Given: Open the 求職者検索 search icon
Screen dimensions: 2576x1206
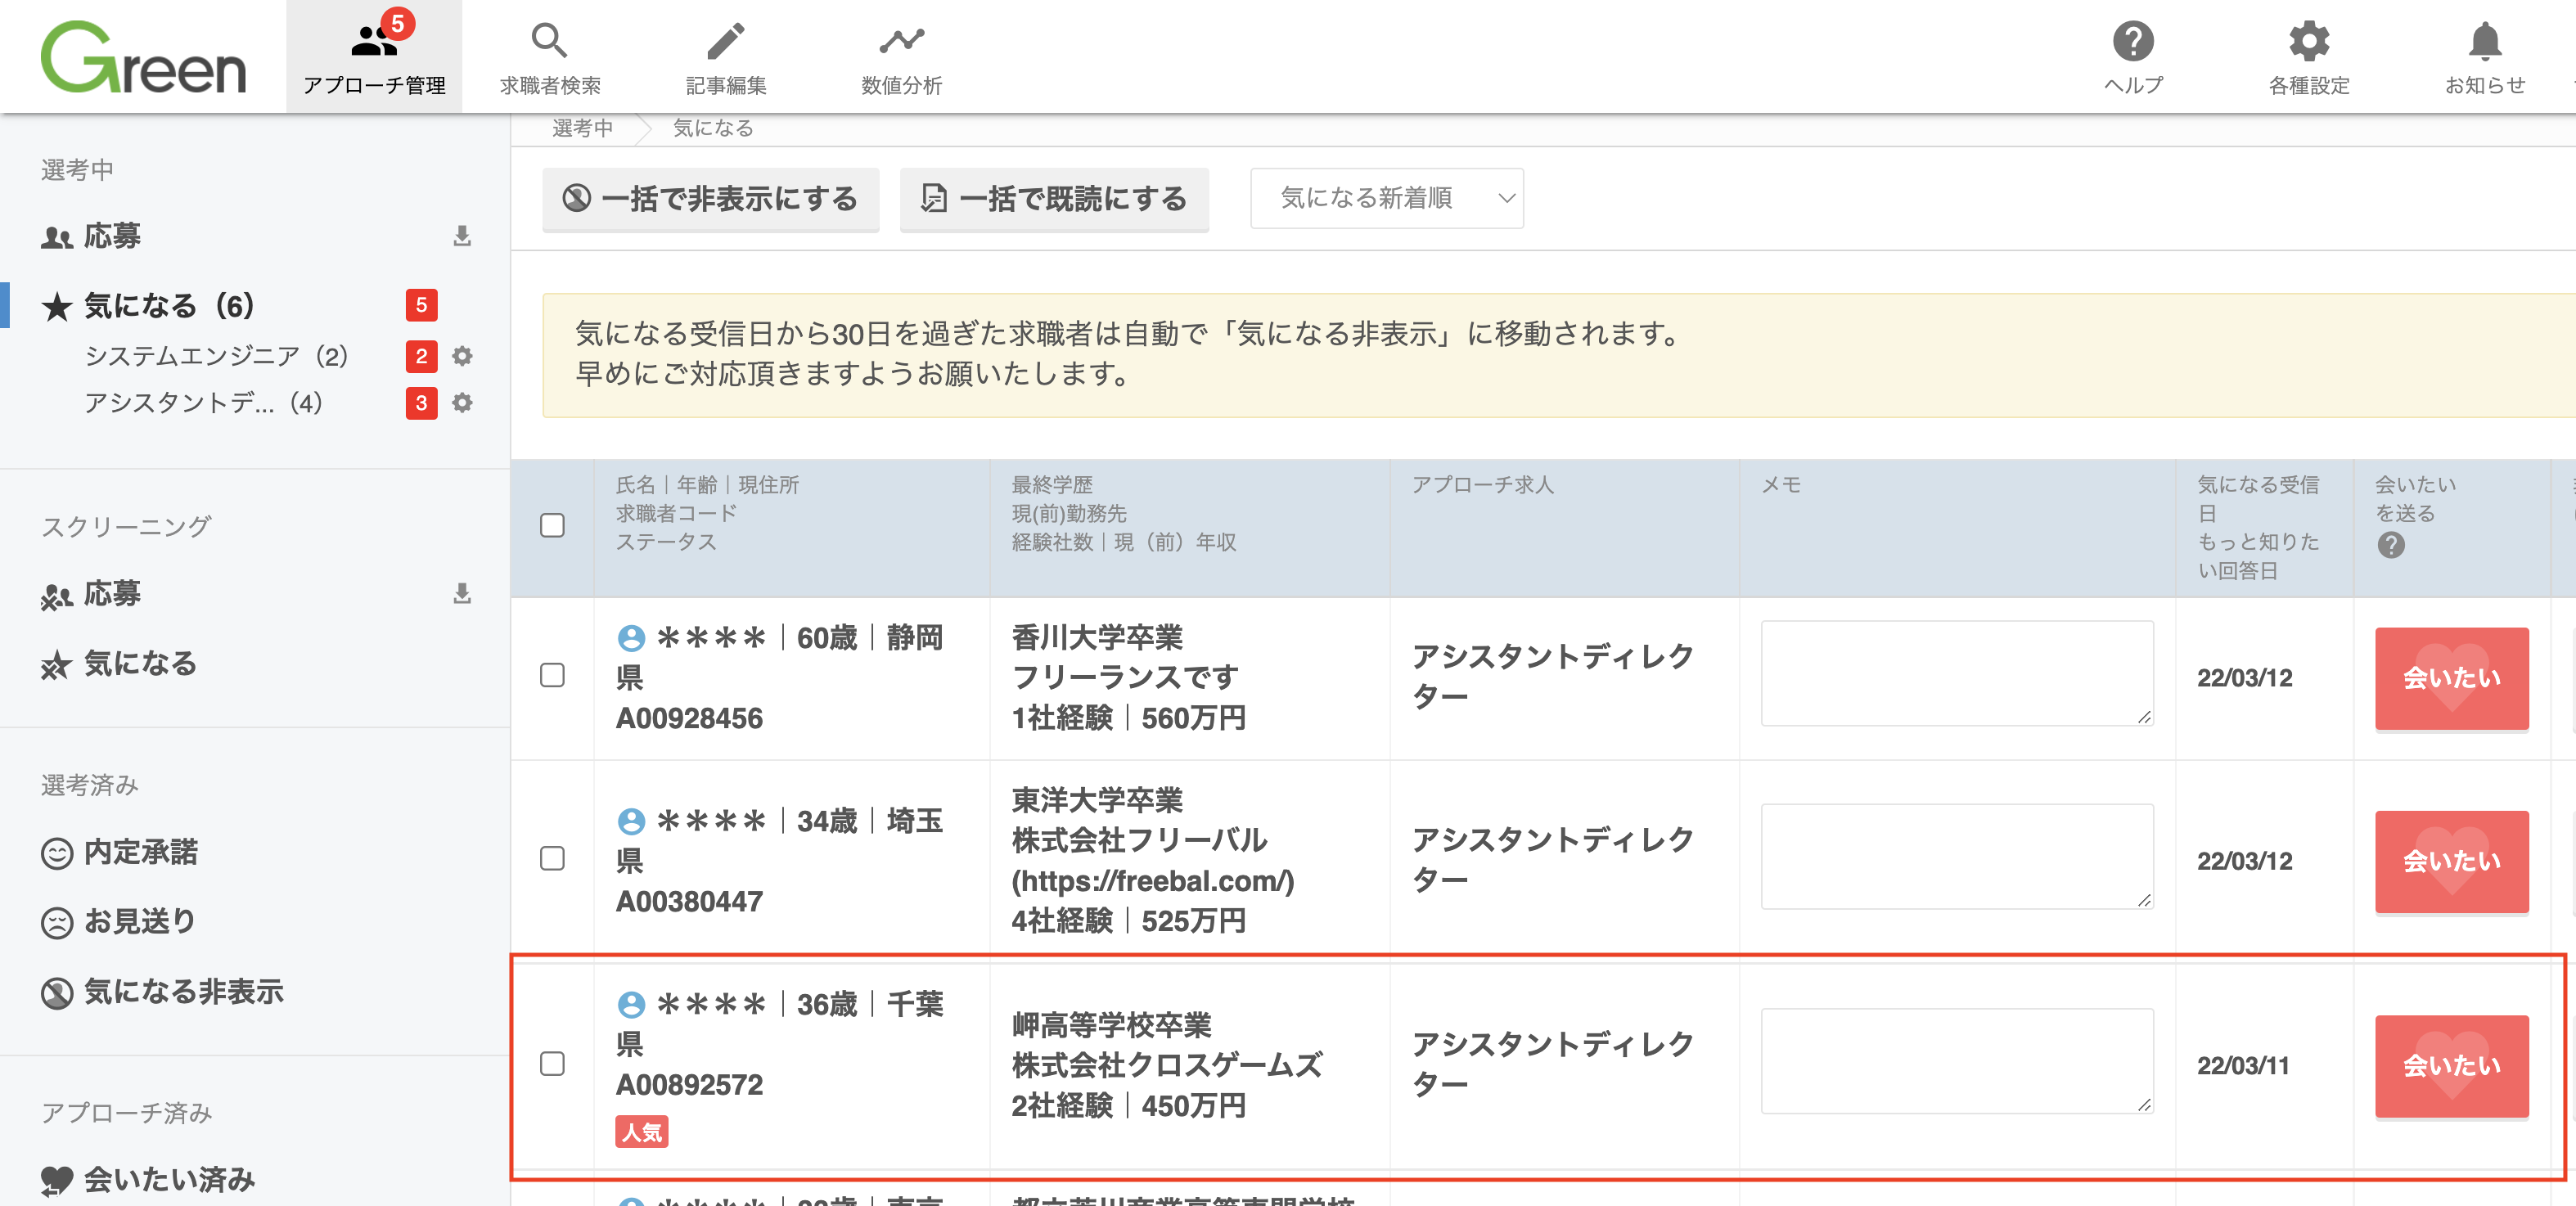Looking at the screenshot, I should (549, 41).
